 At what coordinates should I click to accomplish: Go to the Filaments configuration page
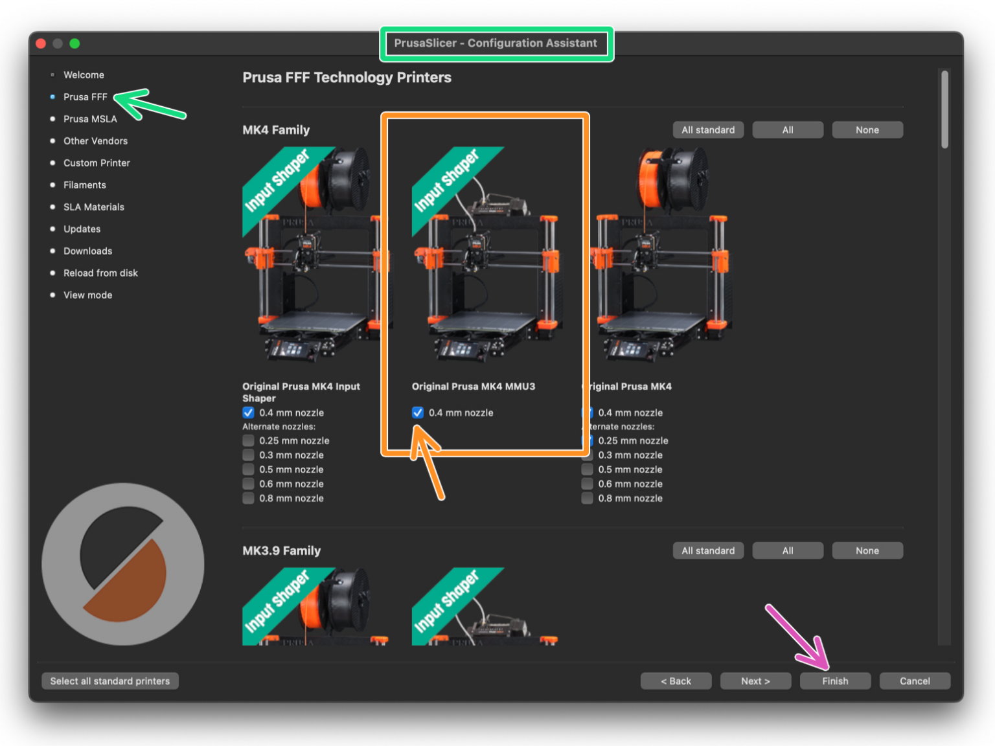coord(84,185)
